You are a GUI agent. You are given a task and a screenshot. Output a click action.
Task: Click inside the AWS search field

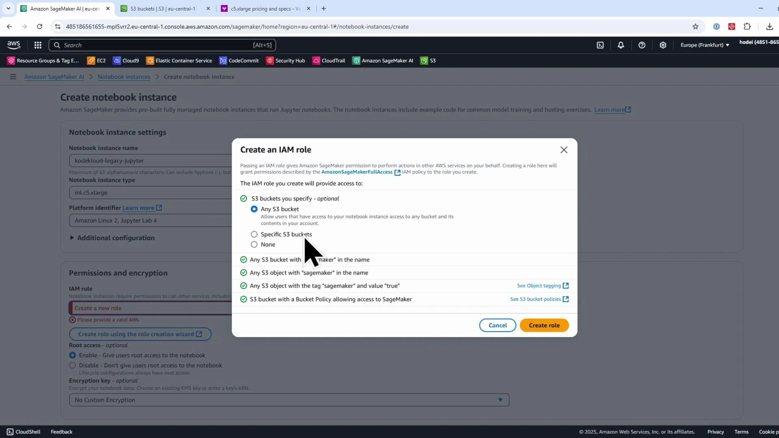162,45
